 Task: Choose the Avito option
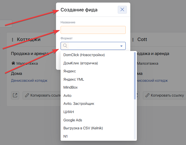coord(67,96)
